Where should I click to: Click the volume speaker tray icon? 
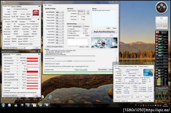(160, 105)
